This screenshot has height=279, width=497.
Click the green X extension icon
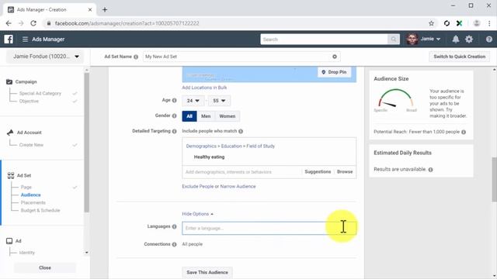459,23
